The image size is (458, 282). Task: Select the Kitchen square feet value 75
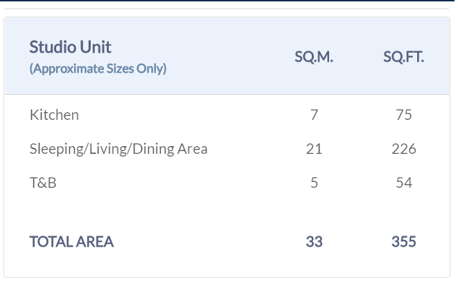[403, 115]
